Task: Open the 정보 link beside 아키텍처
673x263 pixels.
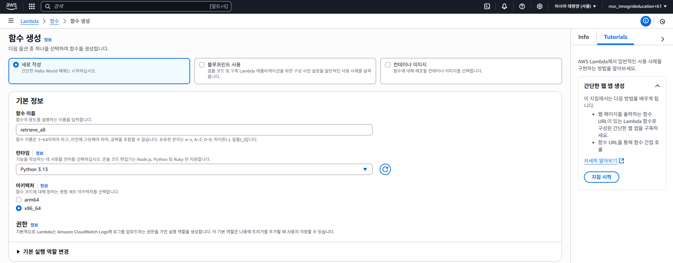Action: 44,186
